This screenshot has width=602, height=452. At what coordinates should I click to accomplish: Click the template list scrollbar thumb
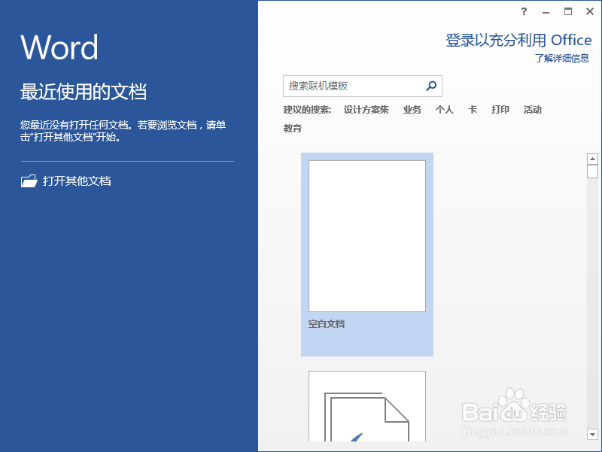(x=592, y=171)
